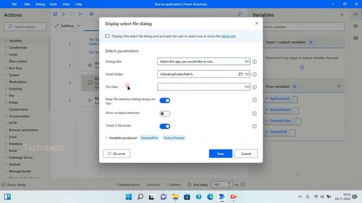The image size is (362, 203).
Task: Show info for Initial folder parameter
Action: pos(255,74)
